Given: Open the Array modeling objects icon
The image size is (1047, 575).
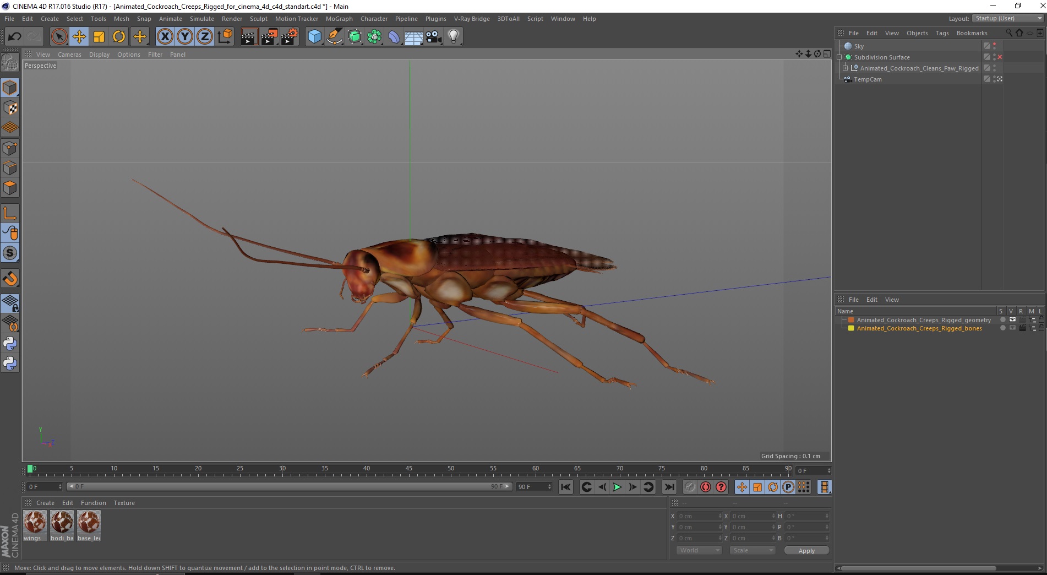Looking at the screenshot, I should [374, 37].
